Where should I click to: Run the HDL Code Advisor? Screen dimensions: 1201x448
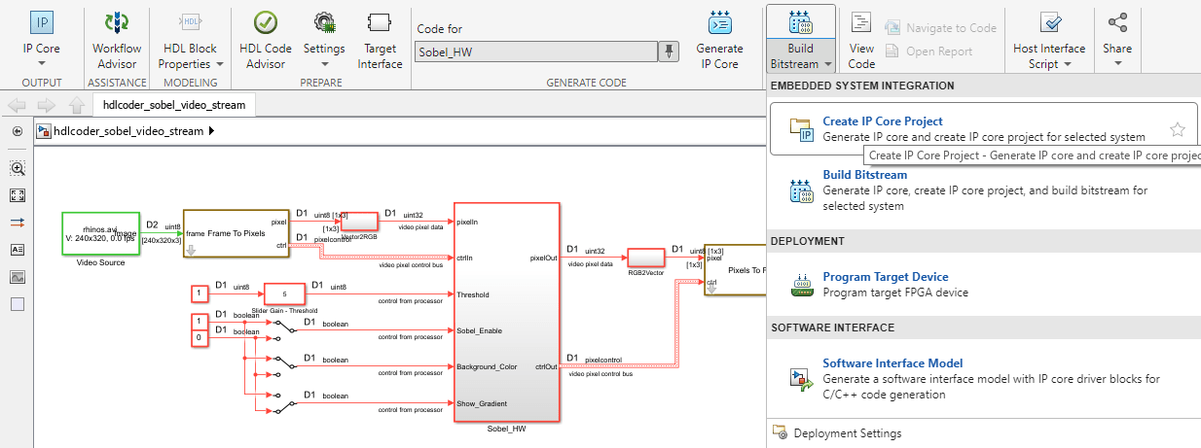pyautogui.click(x=265, y=40)
